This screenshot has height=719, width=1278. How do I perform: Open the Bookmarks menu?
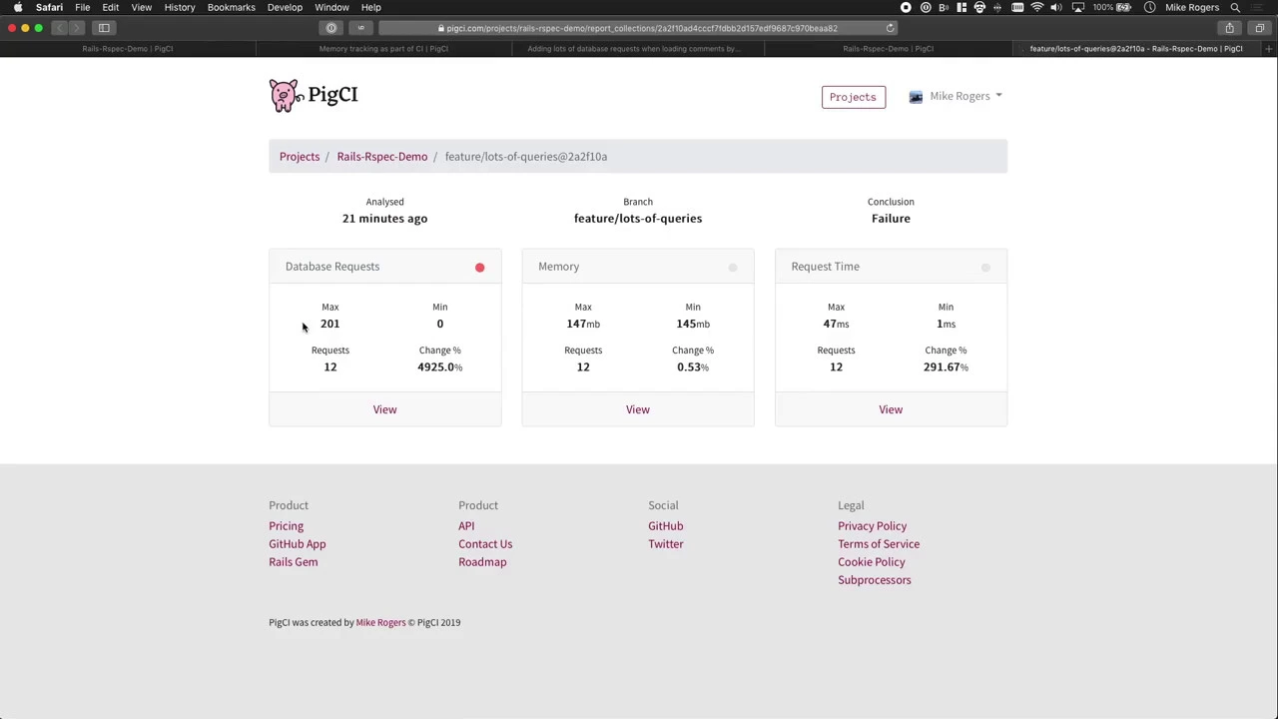coord(232,7)
